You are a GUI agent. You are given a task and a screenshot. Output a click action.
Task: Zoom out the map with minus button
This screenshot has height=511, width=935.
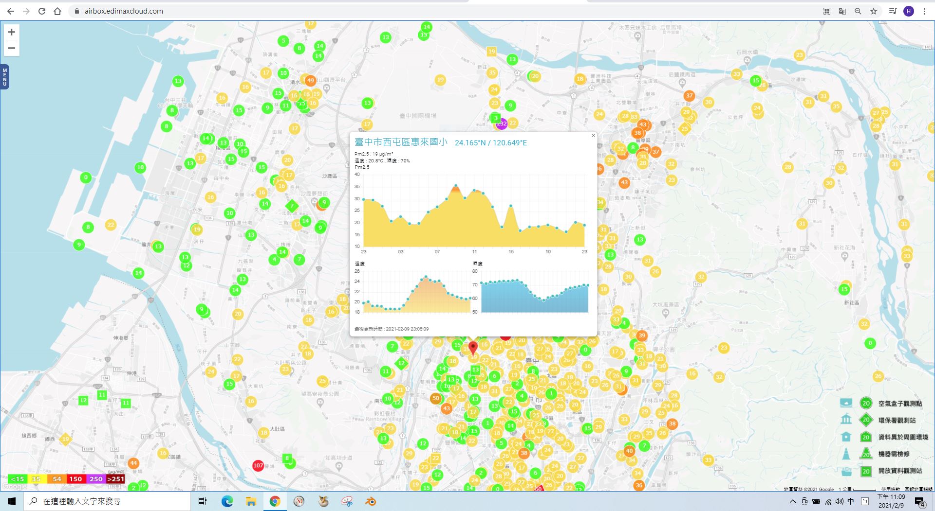pos(12,48)
